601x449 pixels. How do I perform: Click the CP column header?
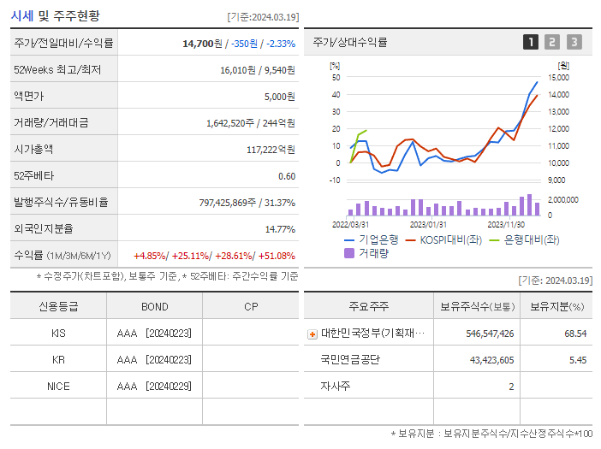(x=251, y=307)
